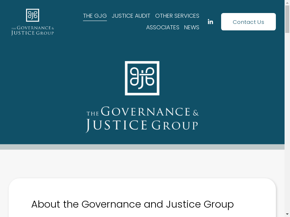Select Associates in the navigation
This screenshot has height=217, width=290.
point(163,27)
